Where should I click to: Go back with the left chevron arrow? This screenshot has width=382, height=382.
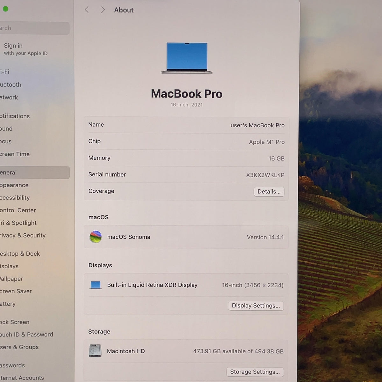[x=87, y=10]
